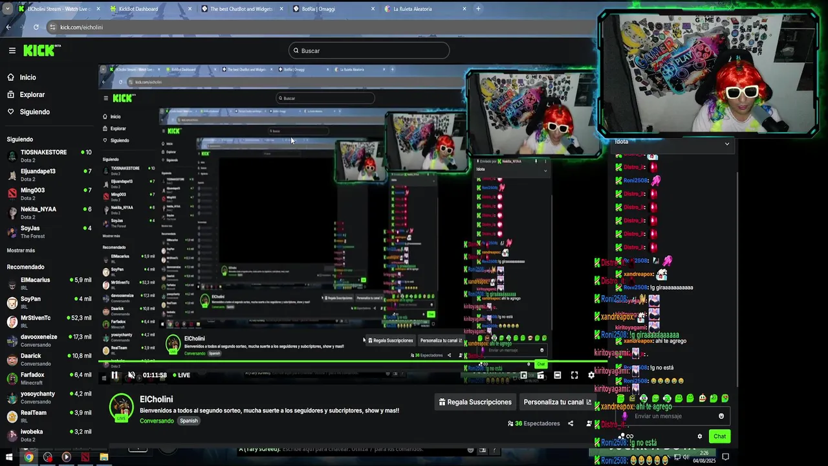Image resolution: width=828 pixels, height=466 pixels.
Task: Open Dota 2 icon in taskbar
Action: click(85, 457)
